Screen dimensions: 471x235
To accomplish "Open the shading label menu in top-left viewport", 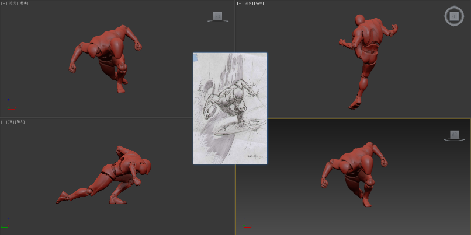I will [23, 3].
